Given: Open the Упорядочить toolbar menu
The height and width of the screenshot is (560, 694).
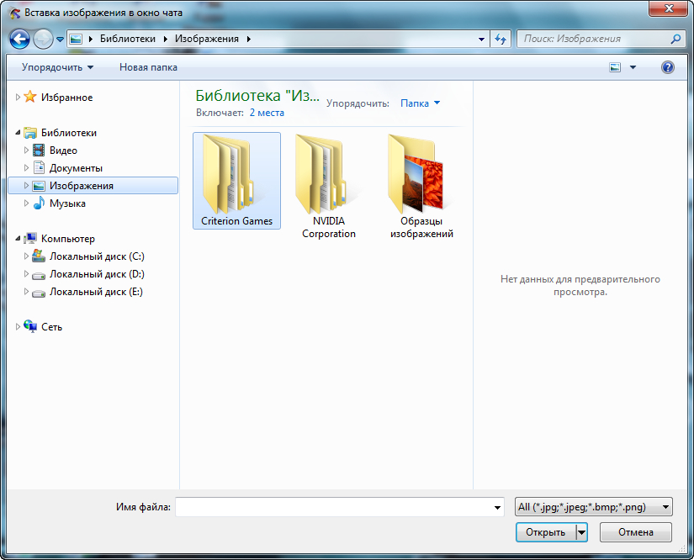Looking at the screenshot, I should (x=57, y=67).
